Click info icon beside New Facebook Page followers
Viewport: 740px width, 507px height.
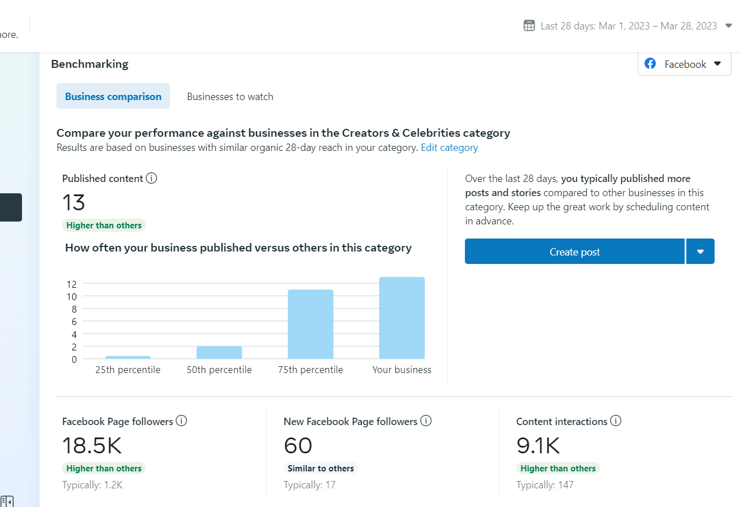[426, 421]
